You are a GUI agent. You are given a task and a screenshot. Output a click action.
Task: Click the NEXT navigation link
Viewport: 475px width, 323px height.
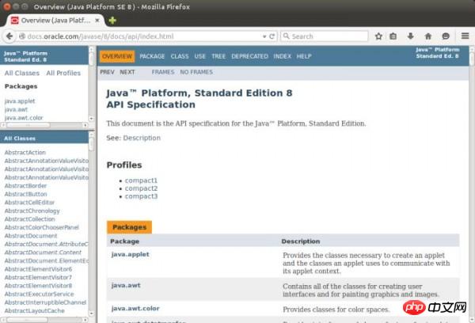point(127,72)
